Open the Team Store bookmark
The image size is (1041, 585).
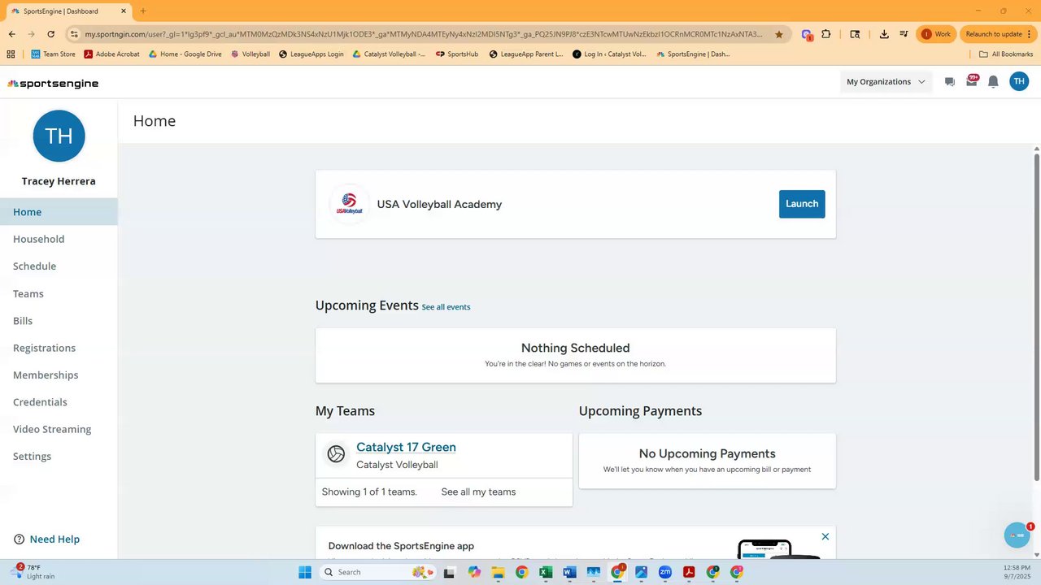click(53, 54)
